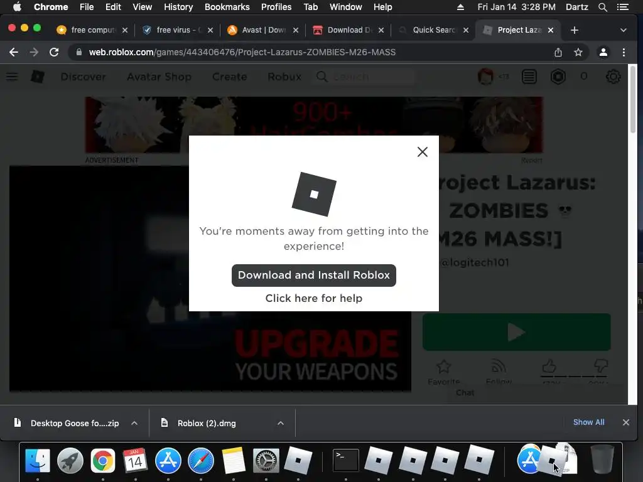The image size is (643, 482).
Task: Close the Project Lazarus tab
Action: pos(551,30)
